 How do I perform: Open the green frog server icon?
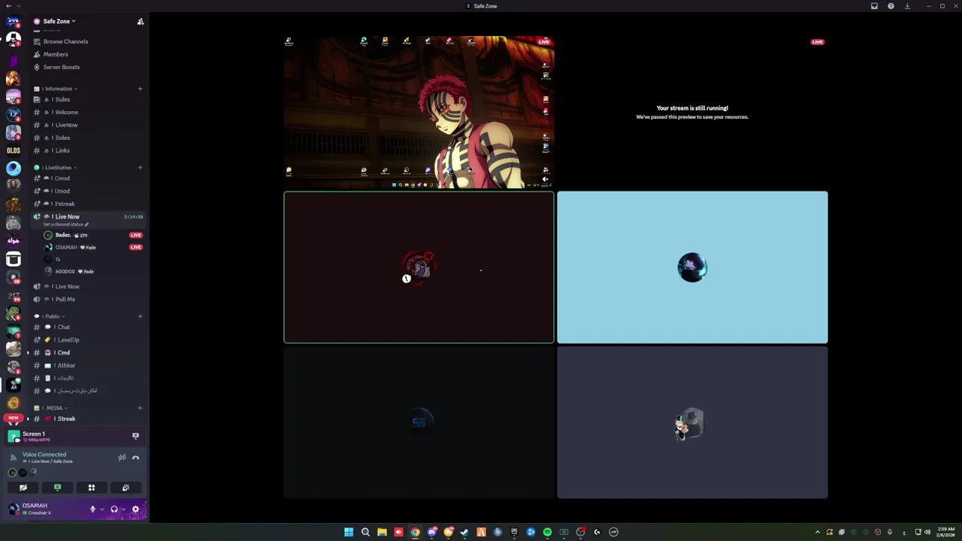coord(14,313)
